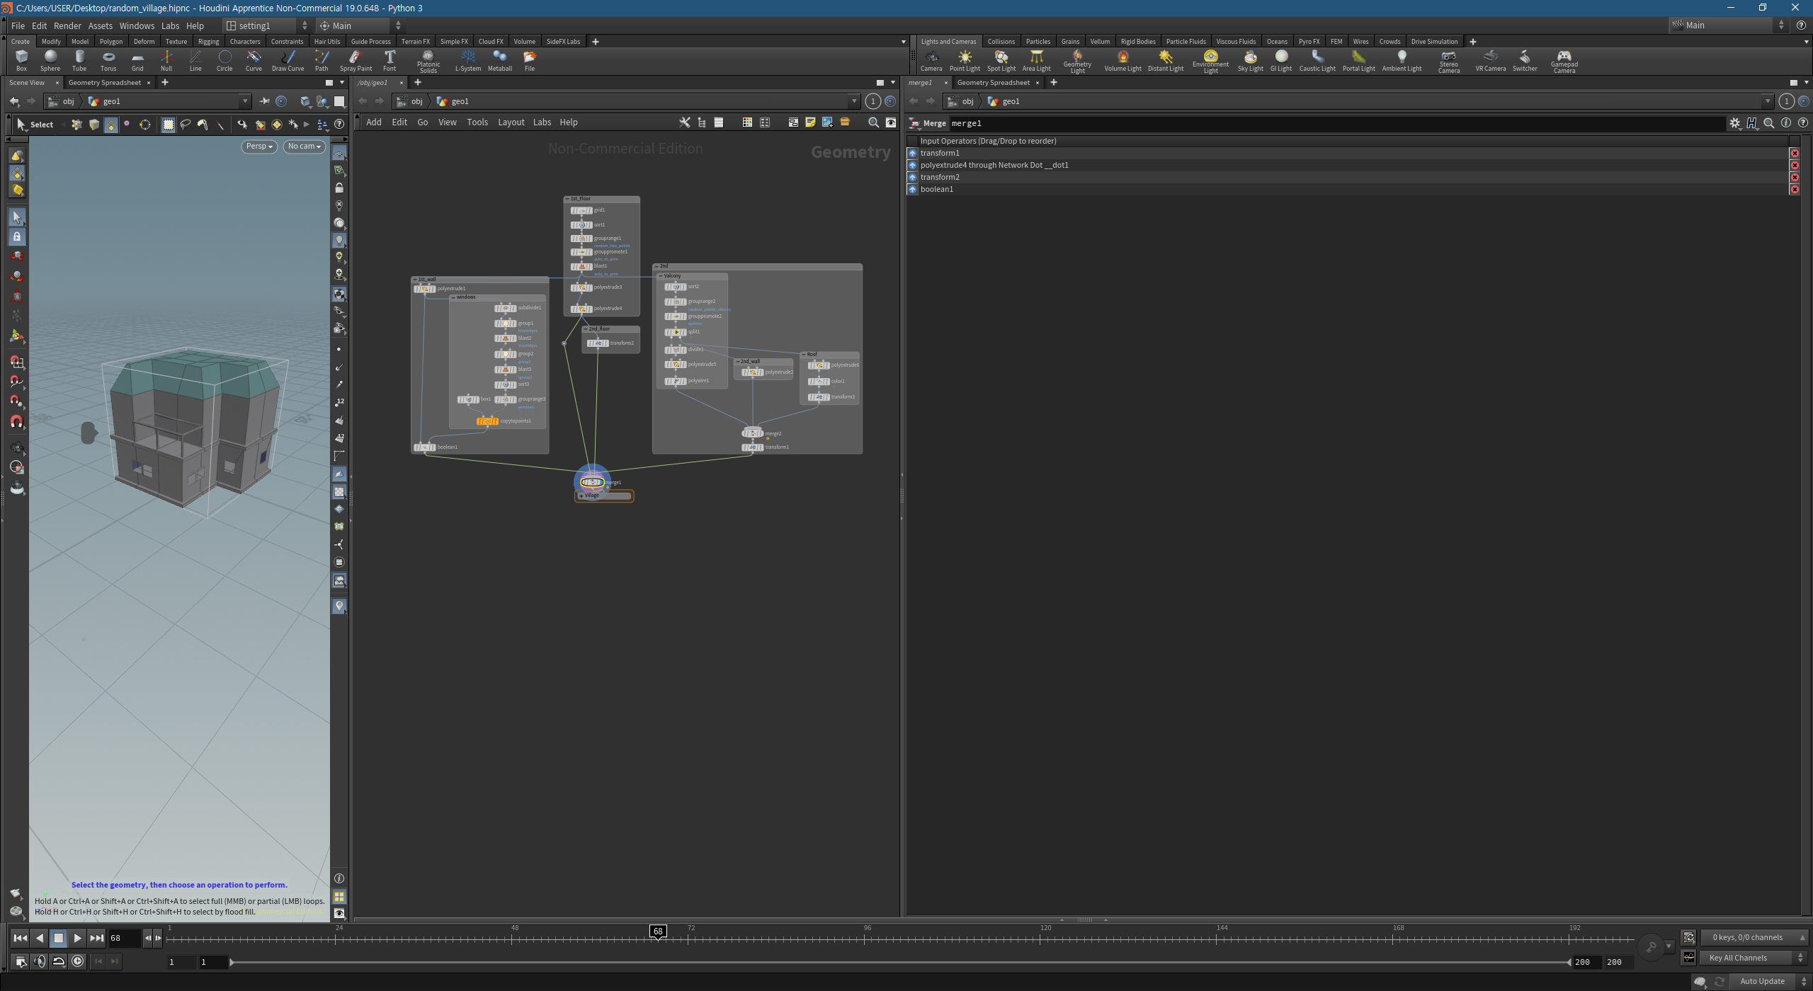Click the Spray Paint shelf tool
Viewport: 1813px width, 991px height.
[356, 59]
